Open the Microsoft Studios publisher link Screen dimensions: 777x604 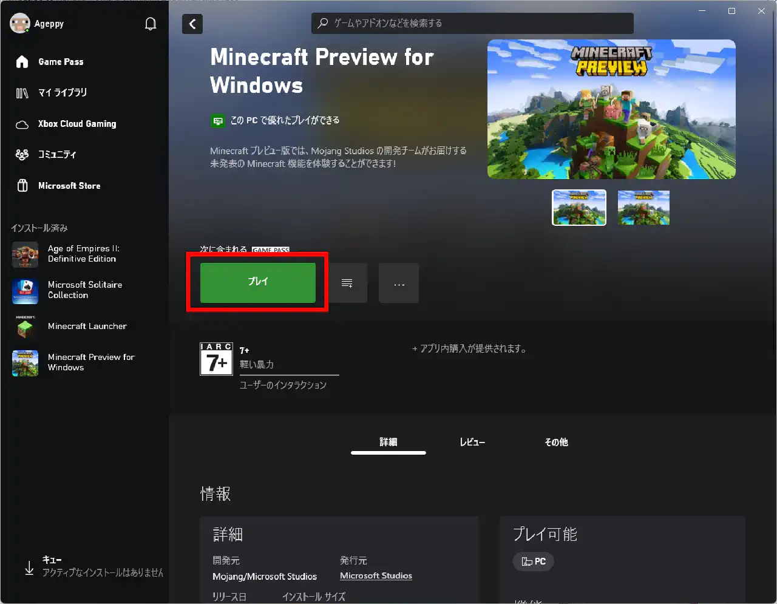click(376, 576)
